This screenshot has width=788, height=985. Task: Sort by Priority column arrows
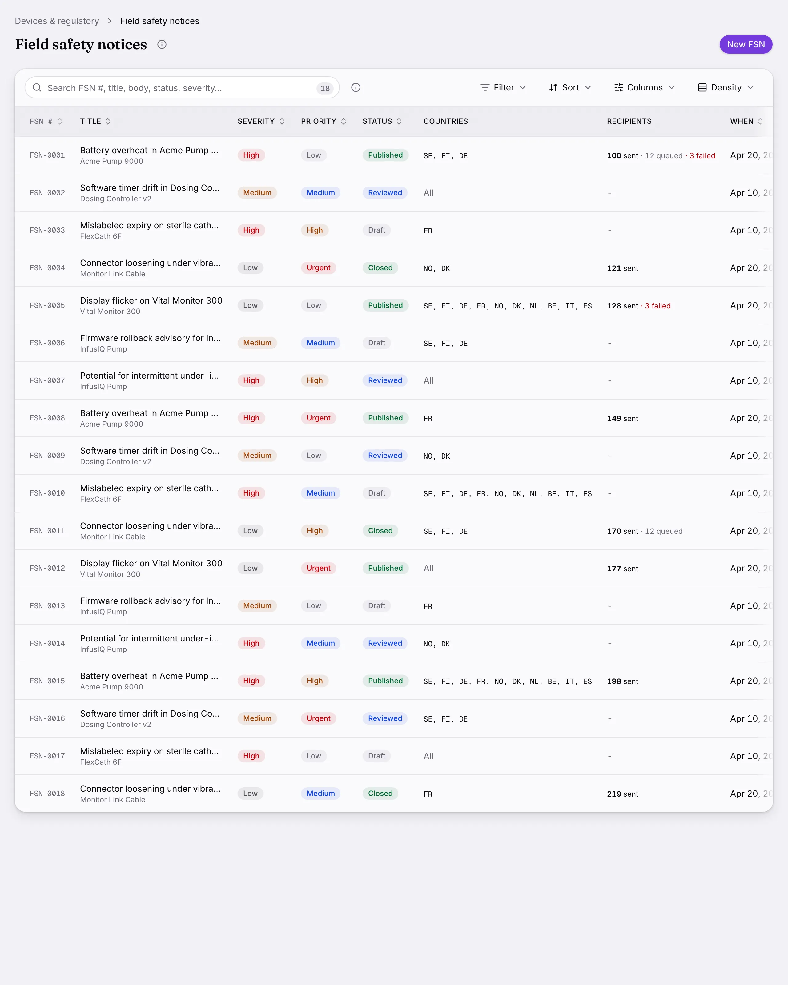pos(344,121)
